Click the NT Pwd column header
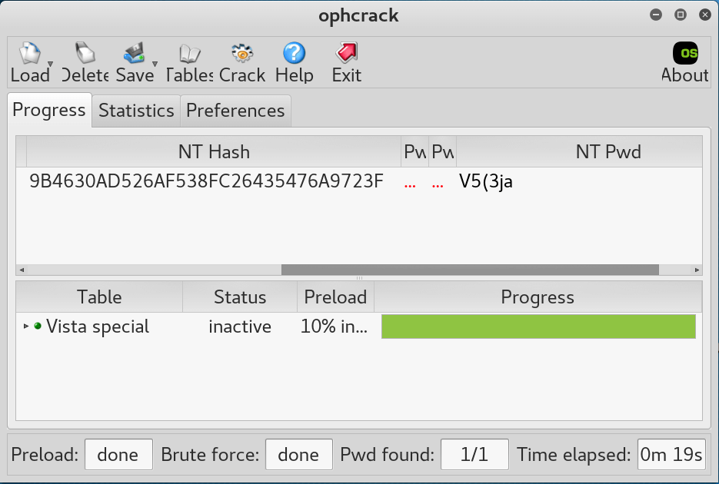Image resolution: width=719 pixels, height=484 pixels. pyautogui.click(x=607, y=152)
